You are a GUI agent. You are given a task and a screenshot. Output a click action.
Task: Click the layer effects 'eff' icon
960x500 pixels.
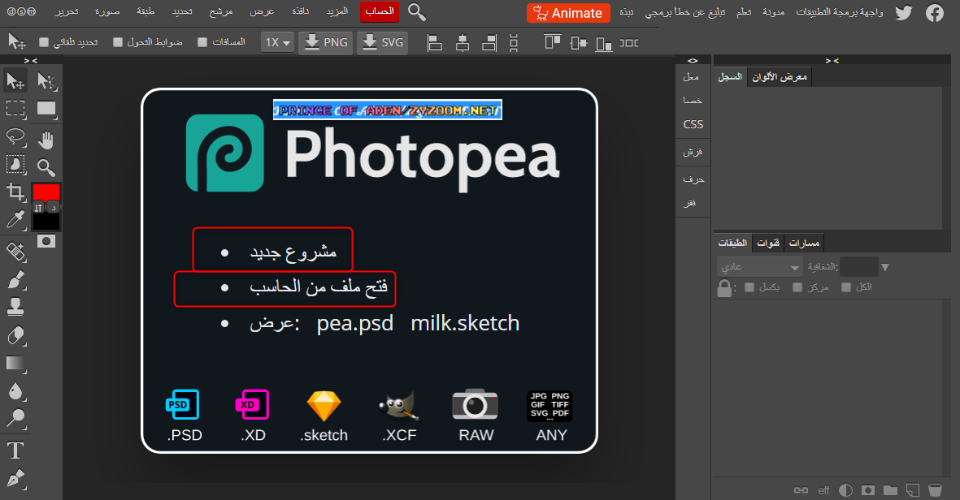click(x=823, y=490)
